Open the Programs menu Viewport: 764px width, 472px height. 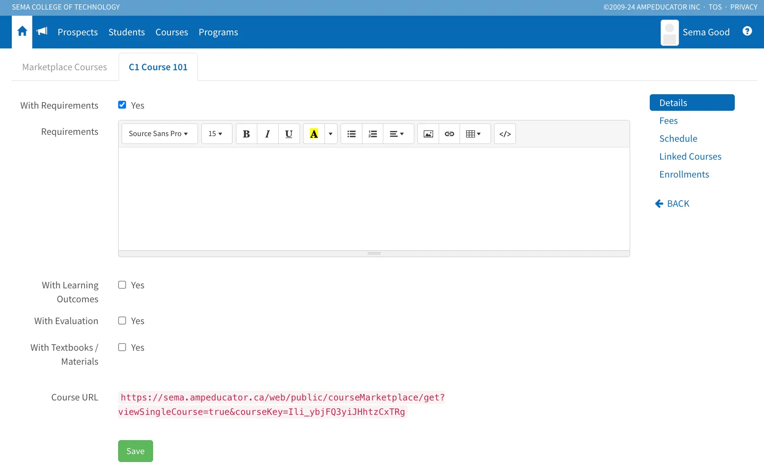(218, 32)
